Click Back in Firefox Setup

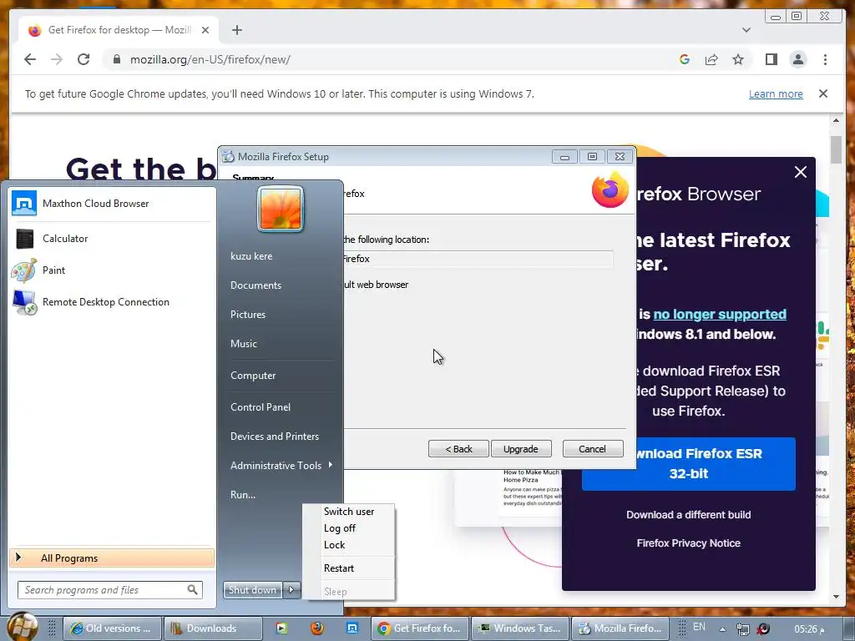pos(458,448)
